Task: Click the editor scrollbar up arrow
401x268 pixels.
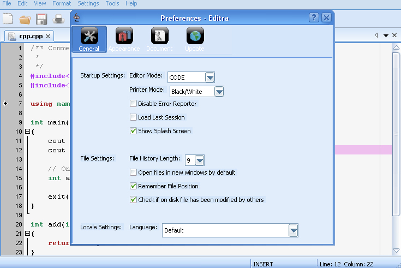Action: point(396,47)
